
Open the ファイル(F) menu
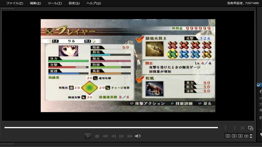pos(15,3)
